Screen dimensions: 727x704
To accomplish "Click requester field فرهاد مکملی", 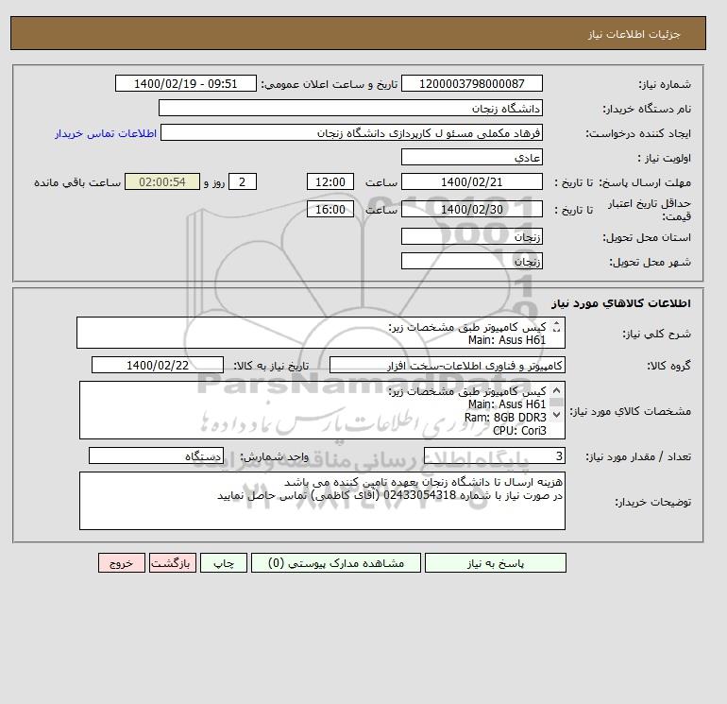I will pyautogui.click(x=351, y=132).
